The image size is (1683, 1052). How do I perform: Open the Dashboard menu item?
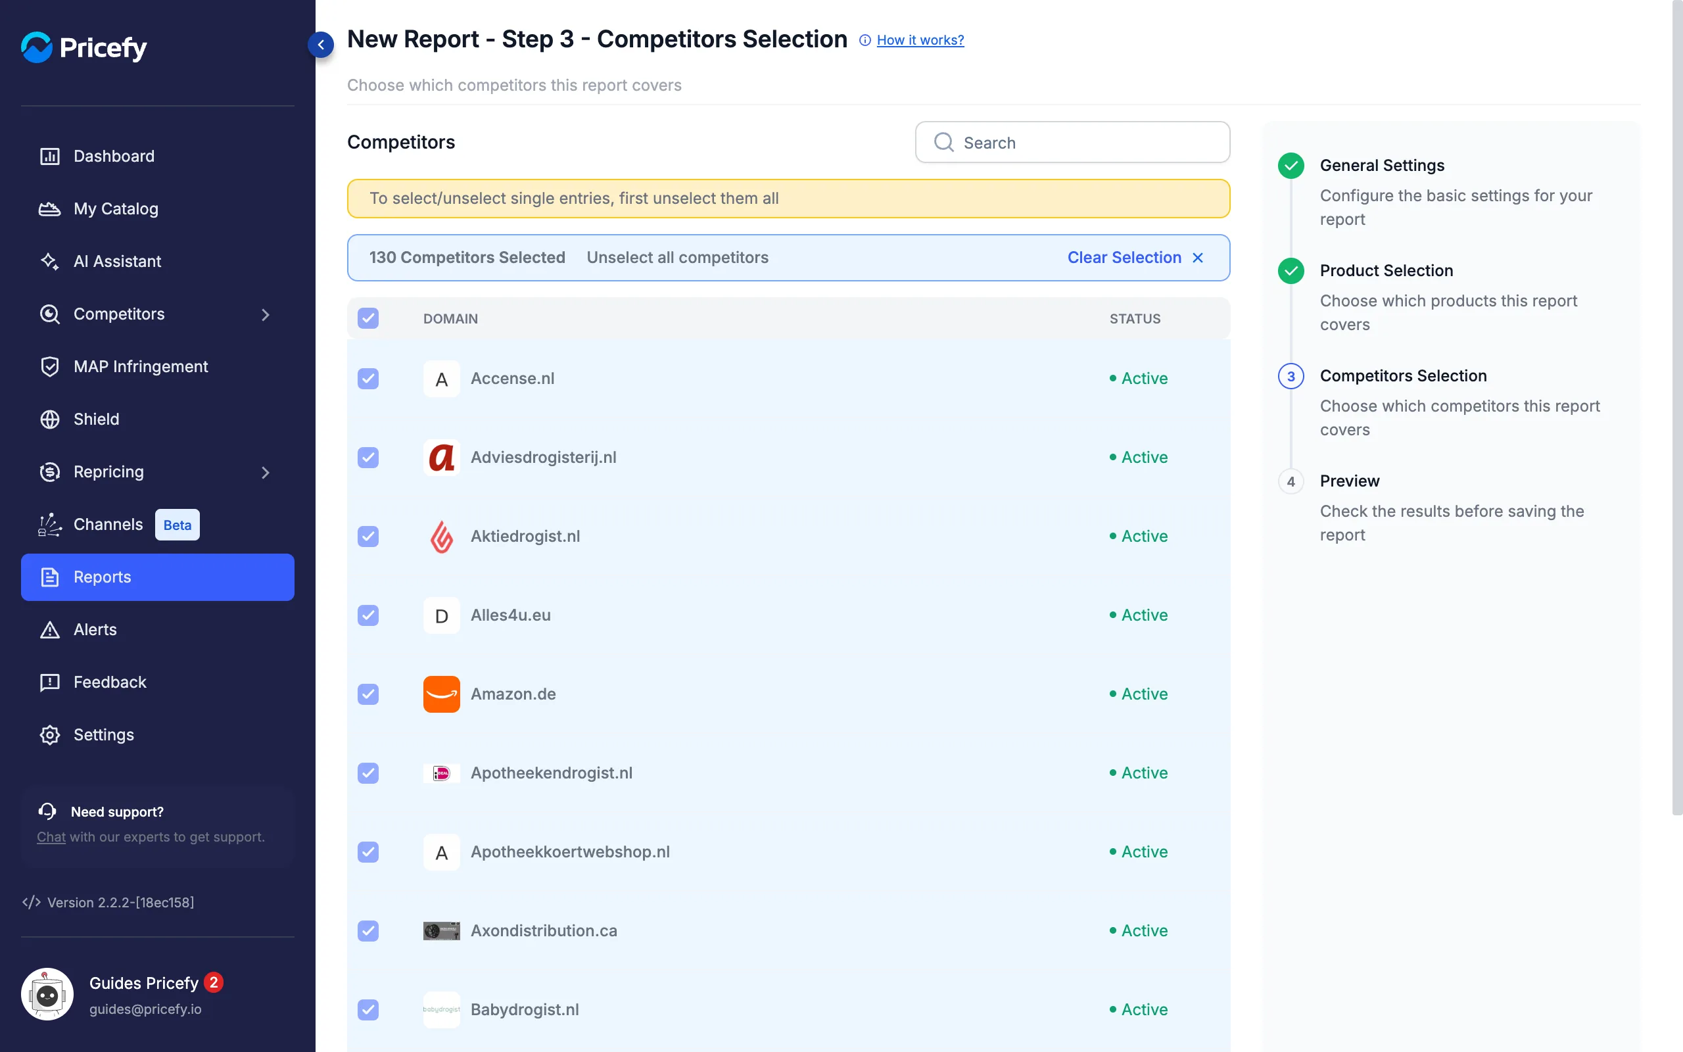pyautogui.click(x=158, y=156)
